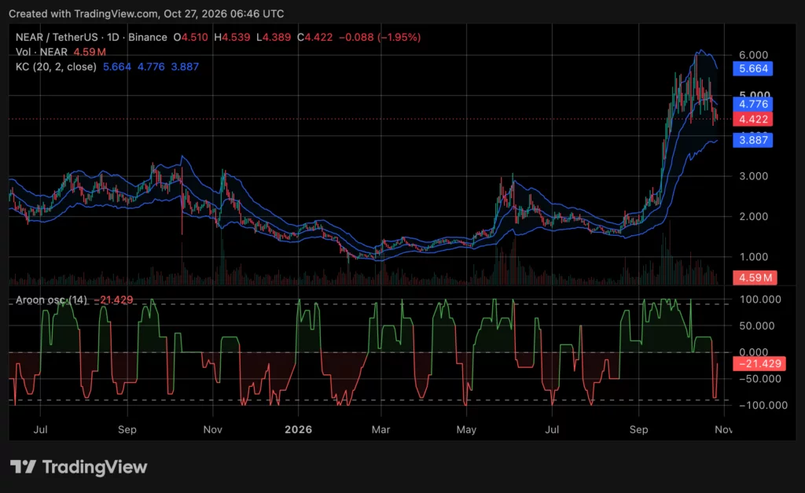Click the red 4.422 current price label
Viewport: 805px width, 493px height.
[752, 120]
